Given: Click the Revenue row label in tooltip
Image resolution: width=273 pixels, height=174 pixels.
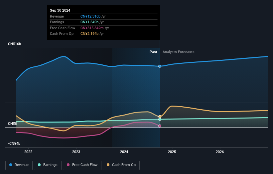Looking at the screenshot, I should (57, 16).
